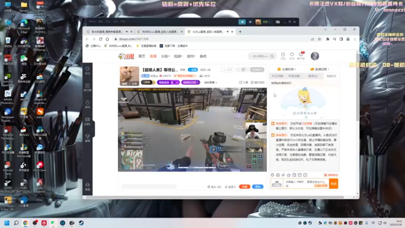Click 背包 blue button below the video
This screenshot has height=228, width=405.
pyautogui.click(x=258, y=186)
